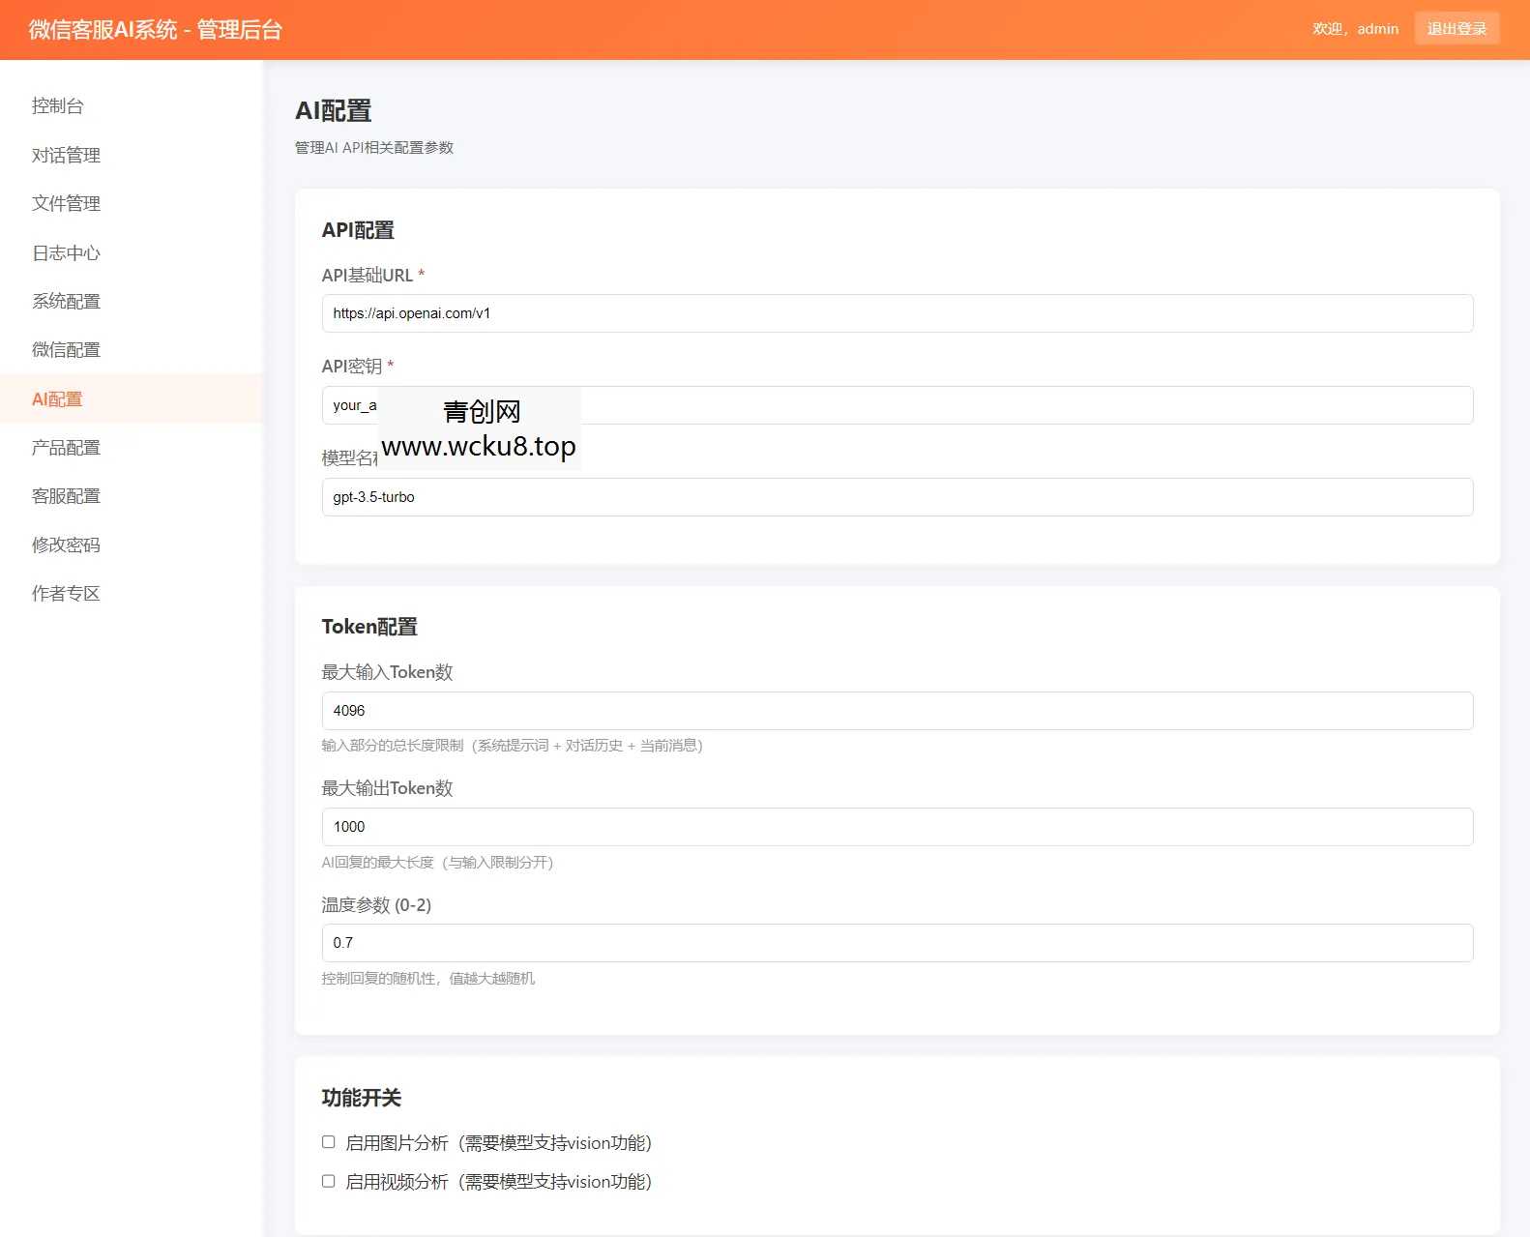Click into the API密钥 input field
The width and height of the screenshot is (1530, 1237).
897,405
